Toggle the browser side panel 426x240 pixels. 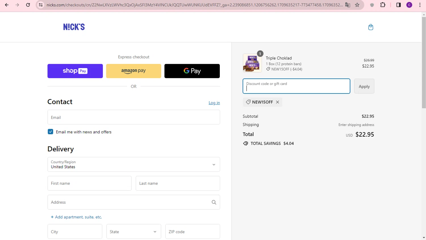tap(398, 5)
